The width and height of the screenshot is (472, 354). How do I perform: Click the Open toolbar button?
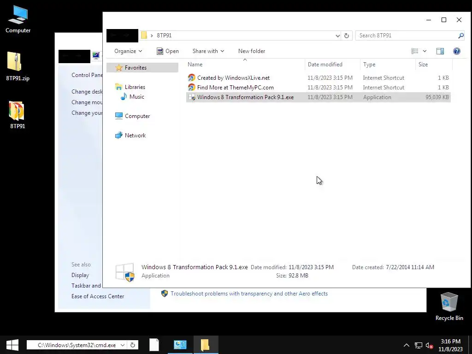[168, 51]
